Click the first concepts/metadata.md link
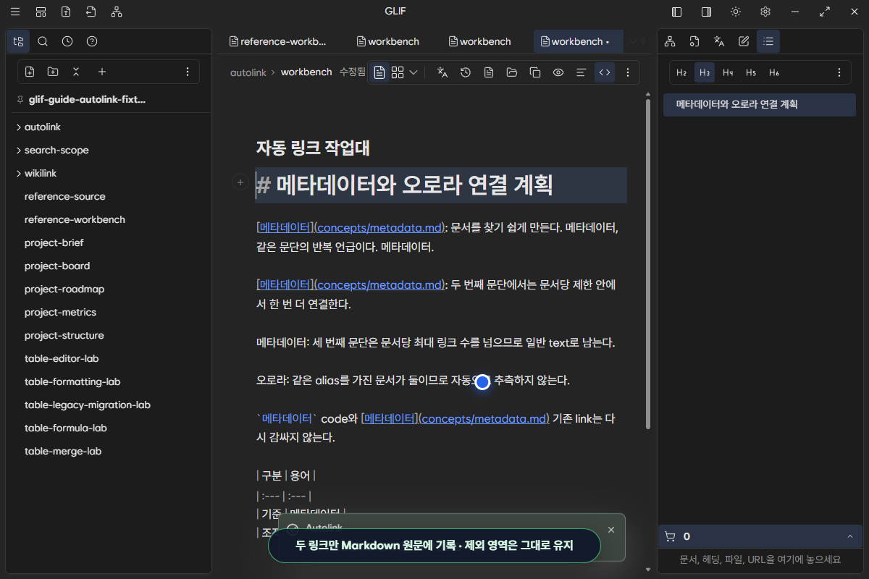This screenshot has height=579, width=869. tap(379, 227)
